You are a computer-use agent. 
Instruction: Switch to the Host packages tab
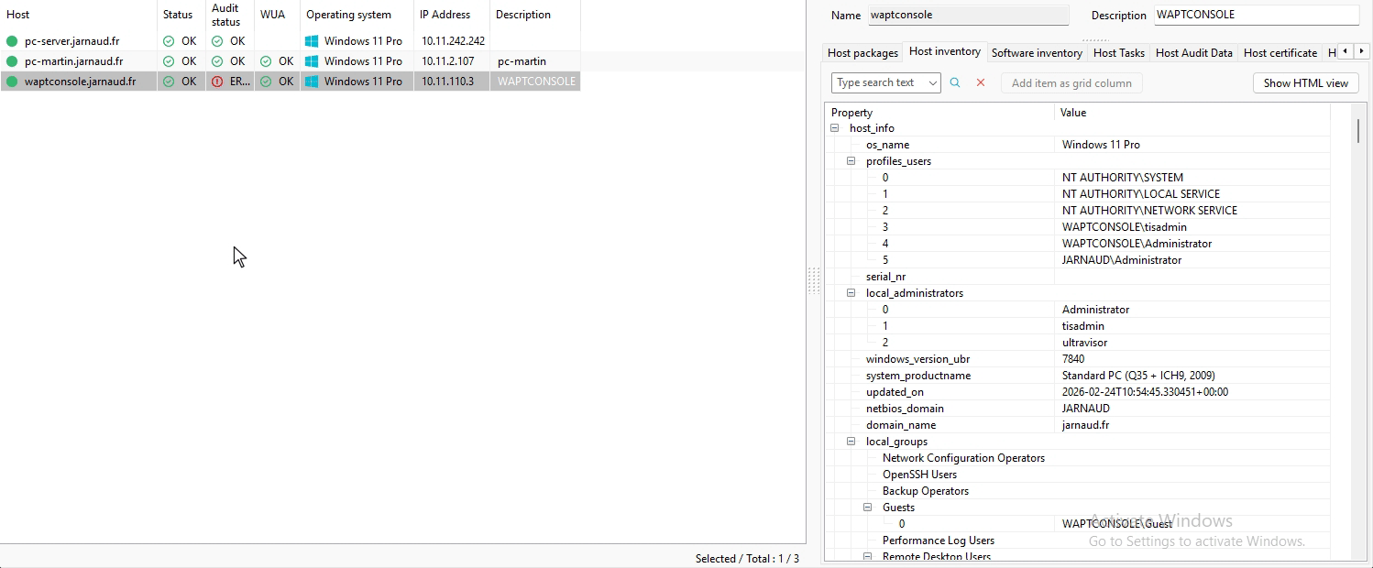(x=862, y=52)
